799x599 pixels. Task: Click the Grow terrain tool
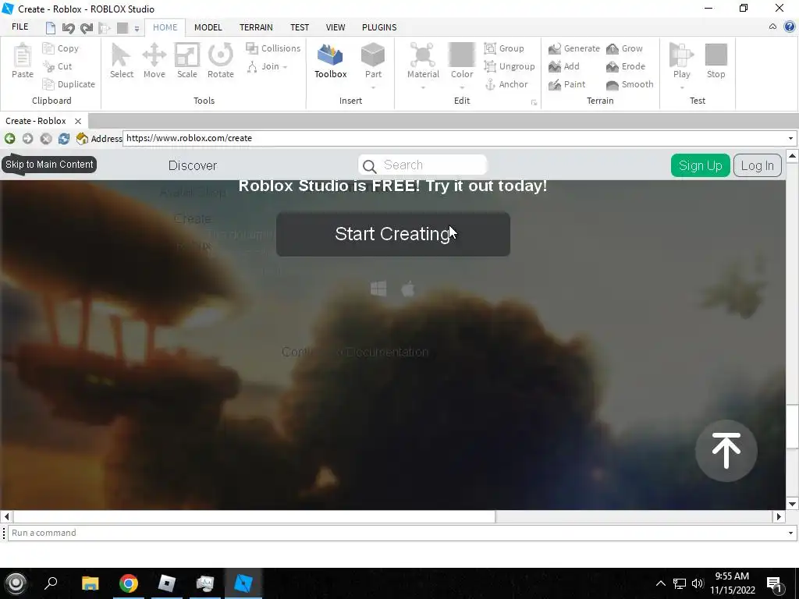point(624,48)
